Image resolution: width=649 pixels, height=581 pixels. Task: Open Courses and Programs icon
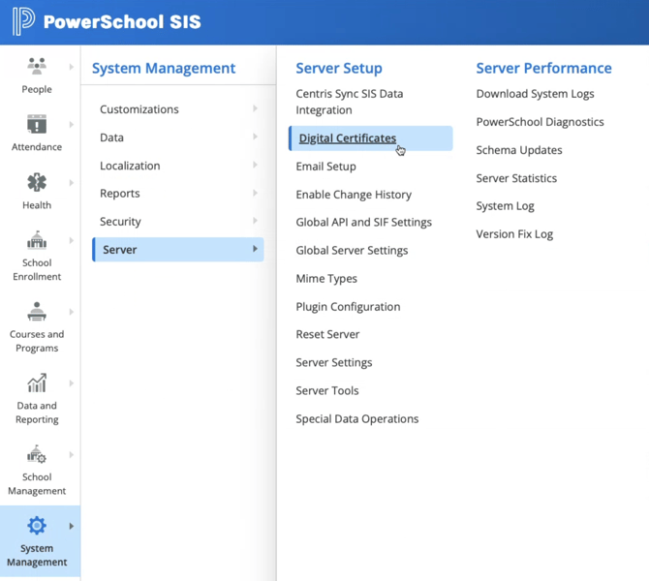pyautogui.click(x=37, y=312)
